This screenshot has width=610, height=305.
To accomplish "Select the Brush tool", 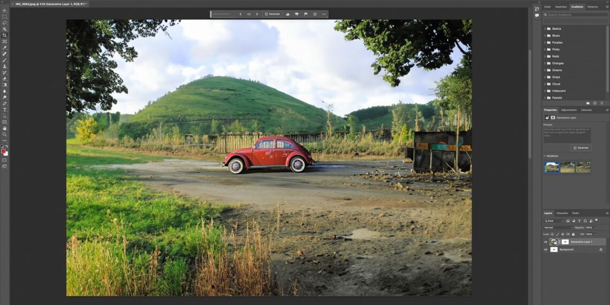I will (x=5, y=60).
